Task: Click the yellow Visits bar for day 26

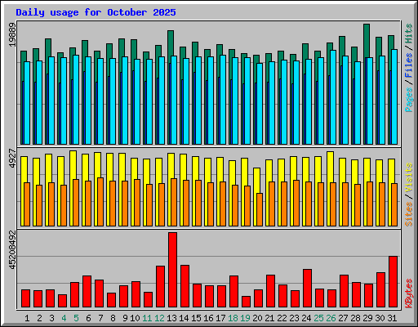Action: click(330, 167)
